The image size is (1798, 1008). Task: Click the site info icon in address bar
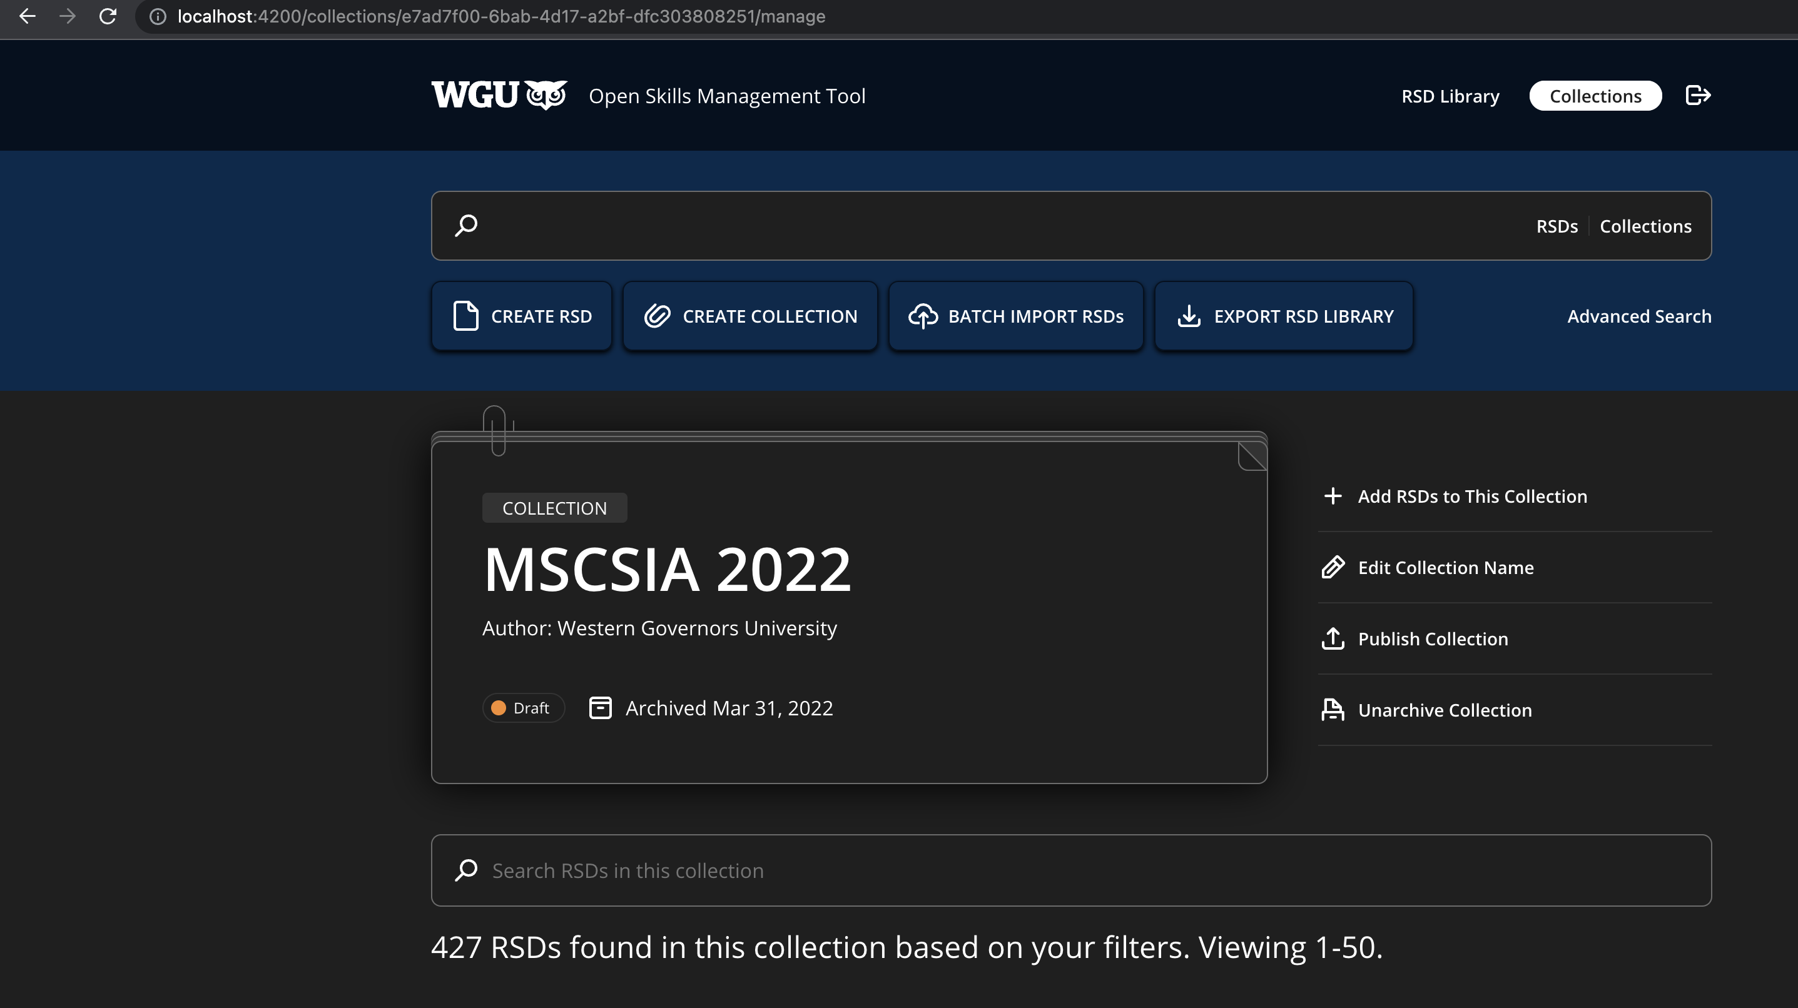(158, 16)
